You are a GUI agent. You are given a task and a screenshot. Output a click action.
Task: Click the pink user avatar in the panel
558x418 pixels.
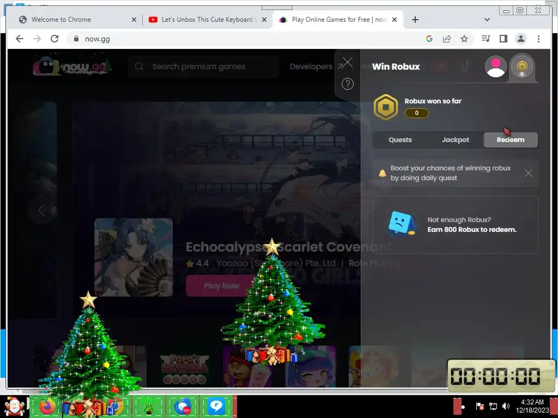click(x=496, y=66)
